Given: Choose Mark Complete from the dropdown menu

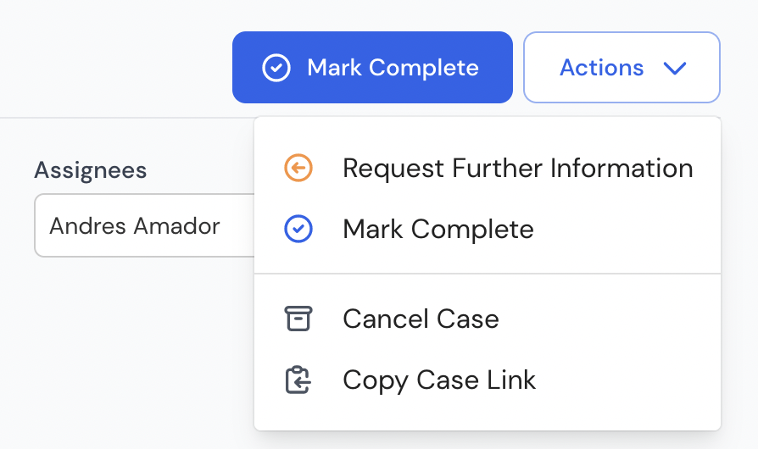Looking at the screenshot, I should [488, 229].
